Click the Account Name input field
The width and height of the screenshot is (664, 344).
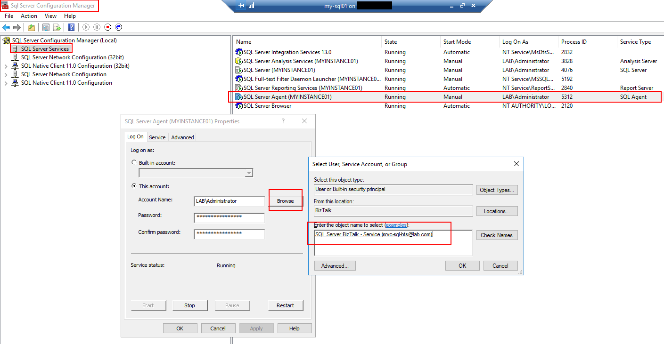(229, 201)
